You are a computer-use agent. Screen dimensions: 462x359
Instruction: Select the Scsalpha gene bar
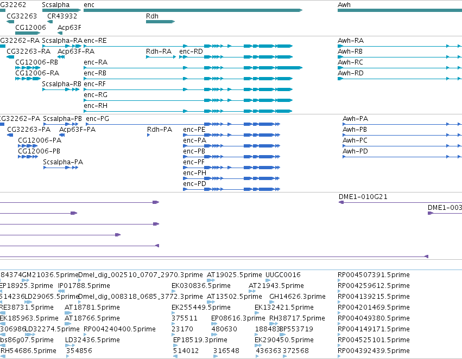point(61,10)
